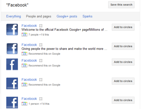
Task: Click Add to circles for the last Facebook result
Action: (x=123, y=100)
